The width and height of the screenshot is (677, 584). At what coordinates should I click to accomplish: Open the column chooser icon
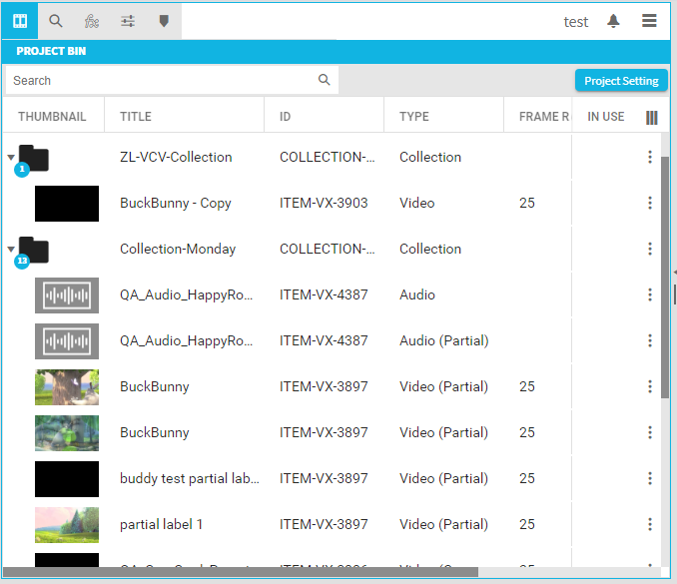tap(652, 117)
